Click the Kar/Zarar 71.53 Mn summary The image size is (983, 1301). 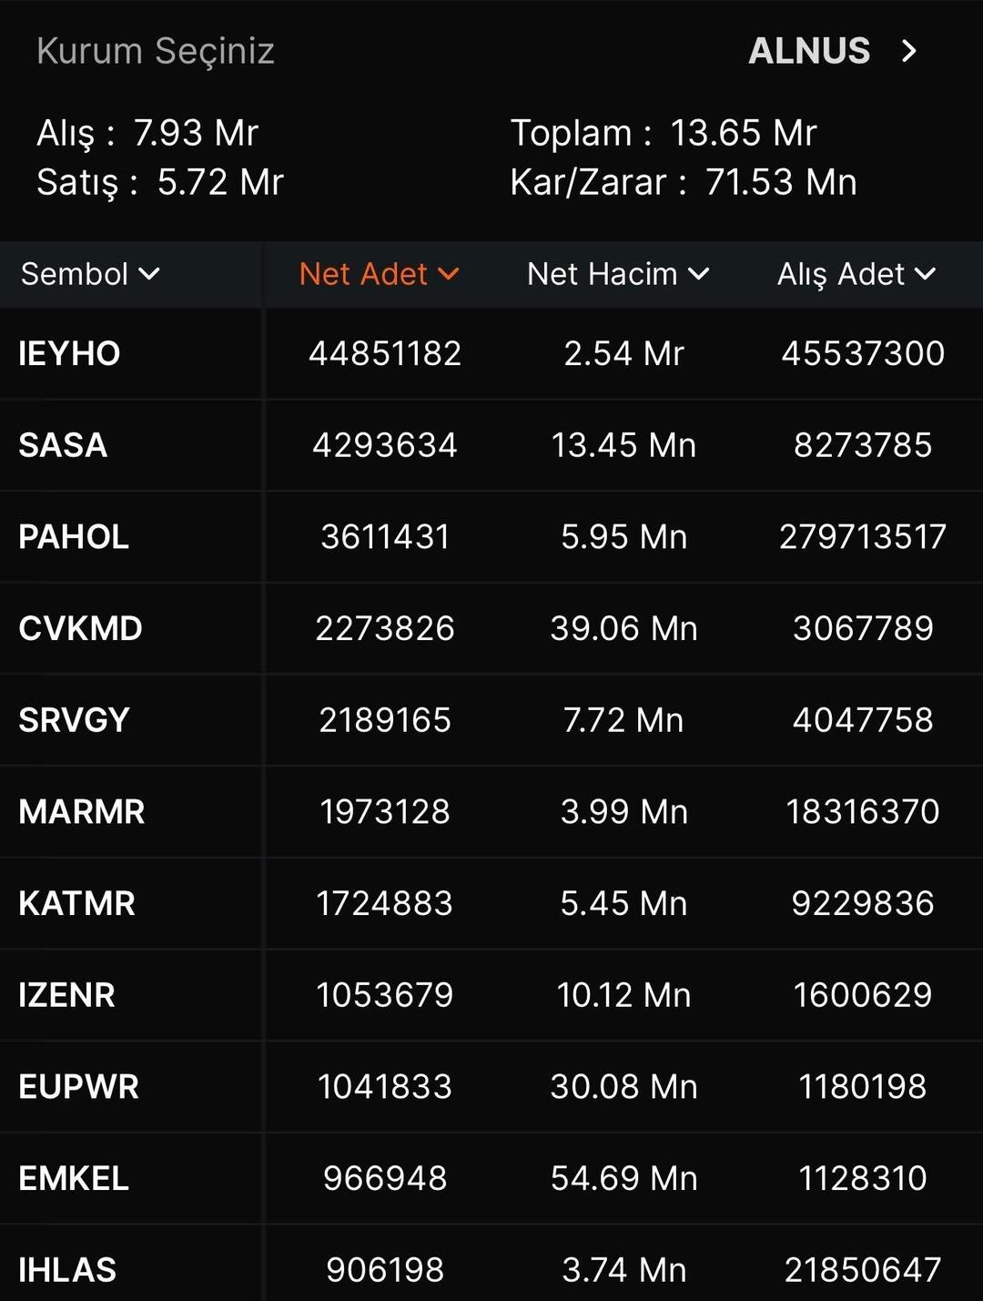coord(683,182)
